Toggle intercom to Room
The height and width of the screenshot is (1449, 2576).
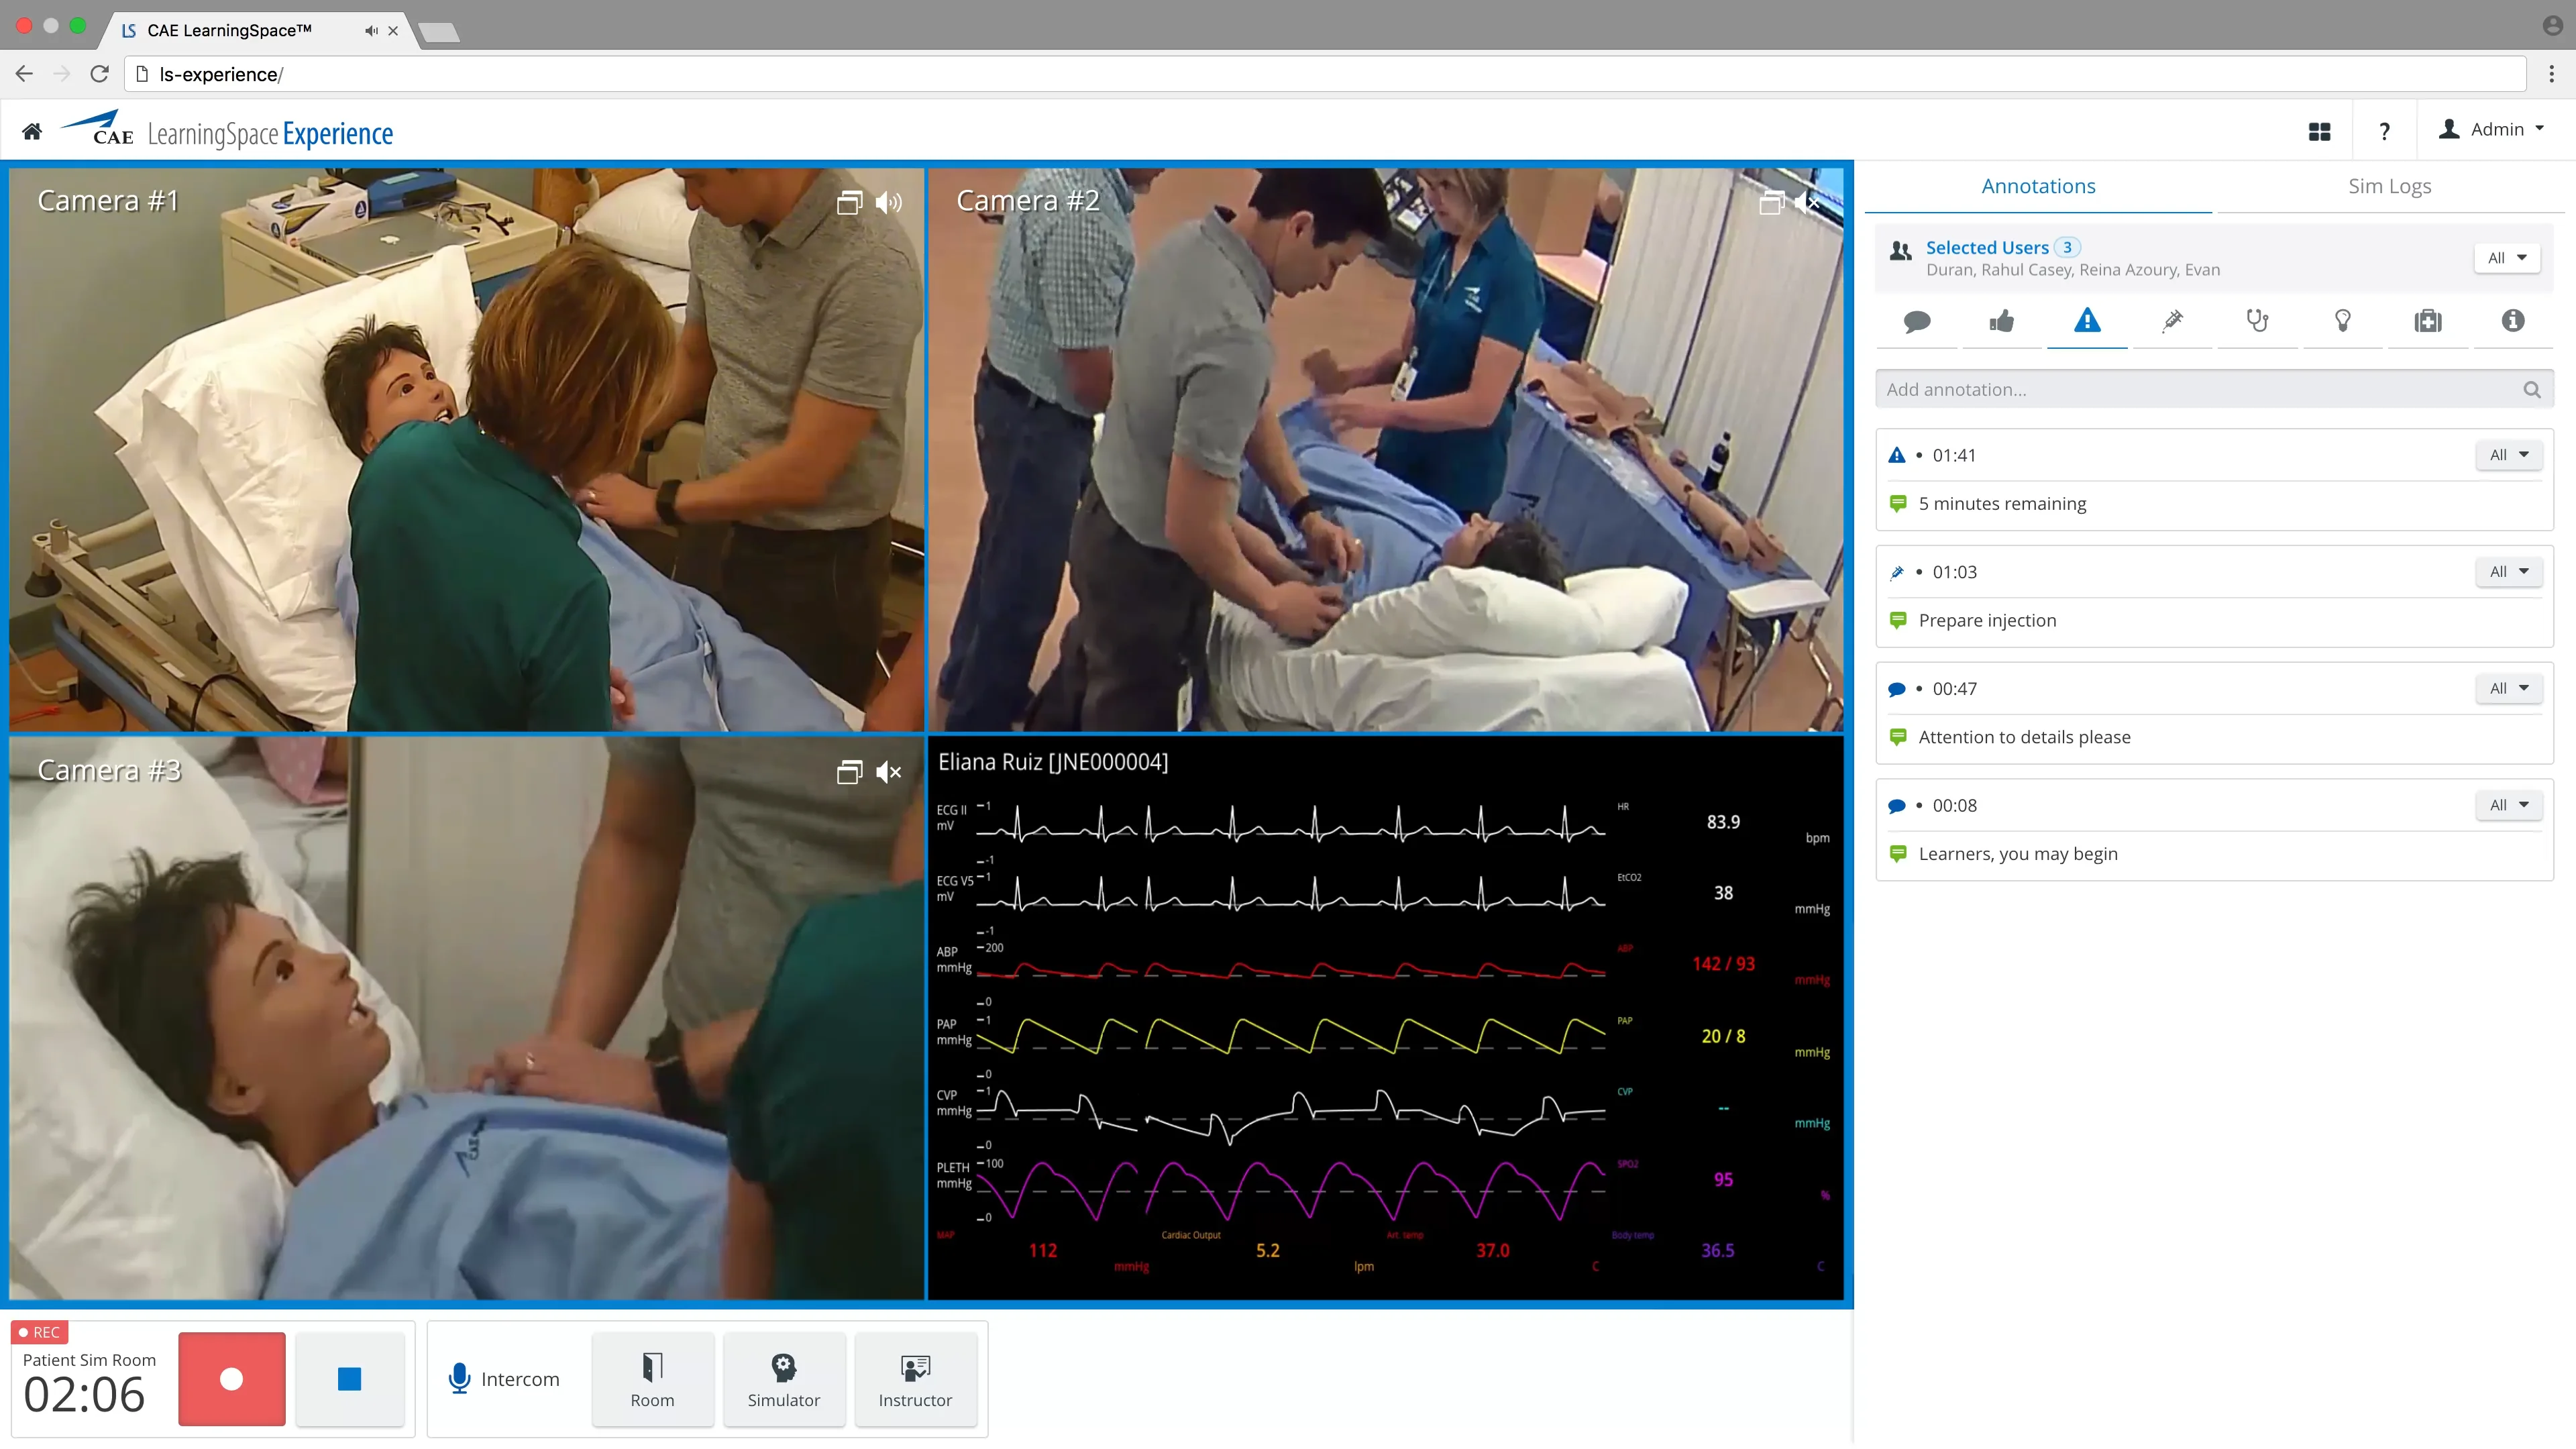coord(652,1379)
